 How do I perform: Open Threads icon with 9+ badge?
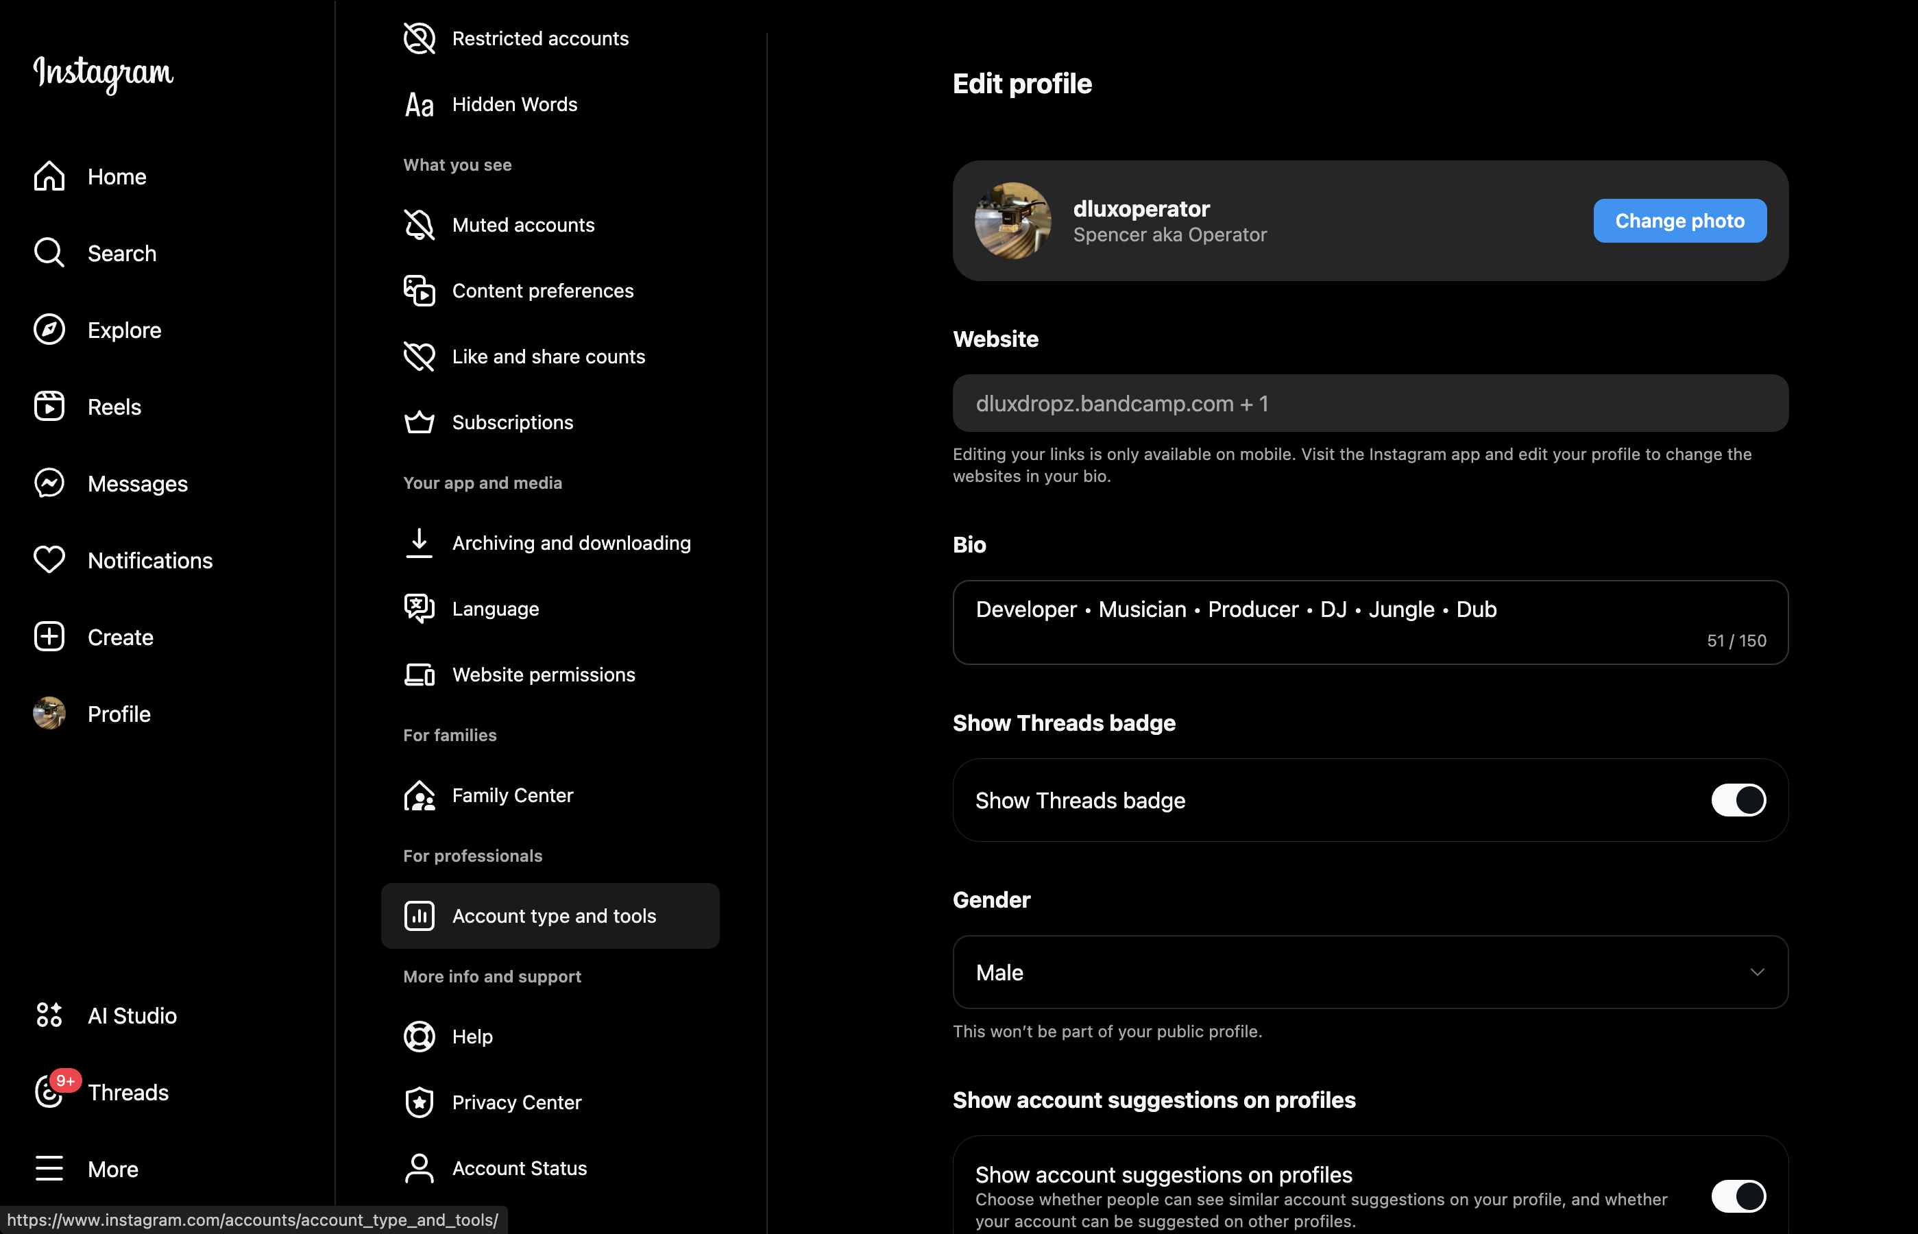tap(49, 1091)
